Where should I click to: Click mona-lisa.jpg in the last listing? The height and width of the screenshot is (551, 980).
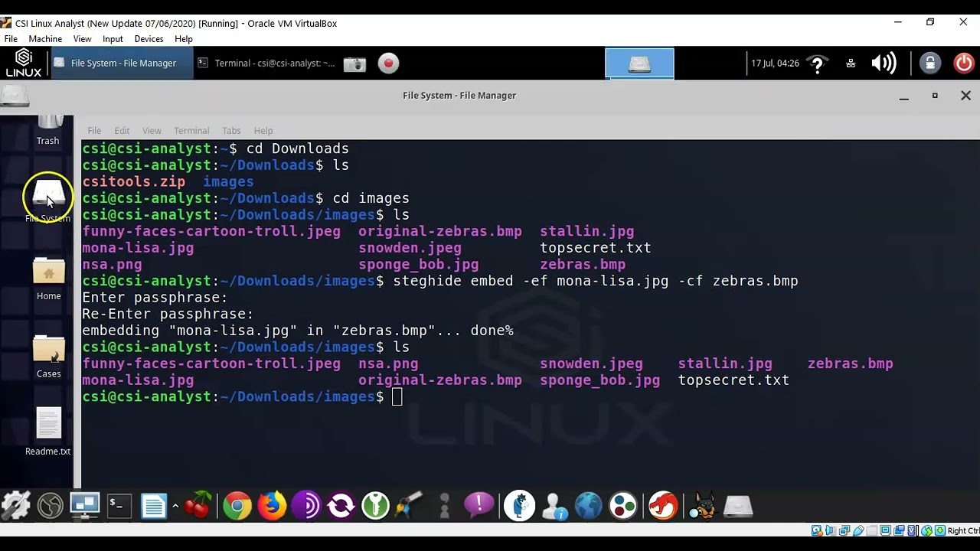click(x=138, y=380)
